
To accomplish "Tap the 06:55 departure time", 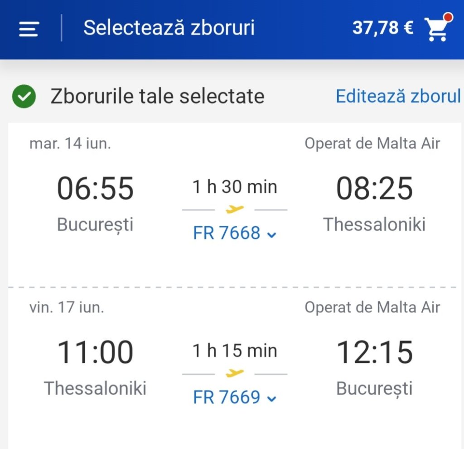I will (x=95, y=189).
